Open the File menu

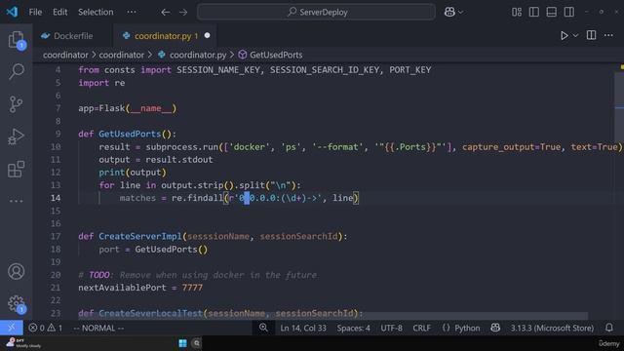point(35,13)
